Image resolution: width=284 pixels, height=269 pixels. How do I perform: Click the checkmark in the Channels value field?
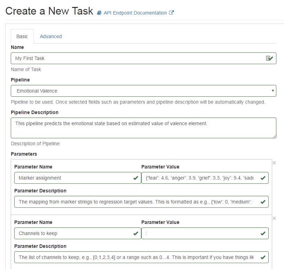pyautogui.click(x=263, y=234)
